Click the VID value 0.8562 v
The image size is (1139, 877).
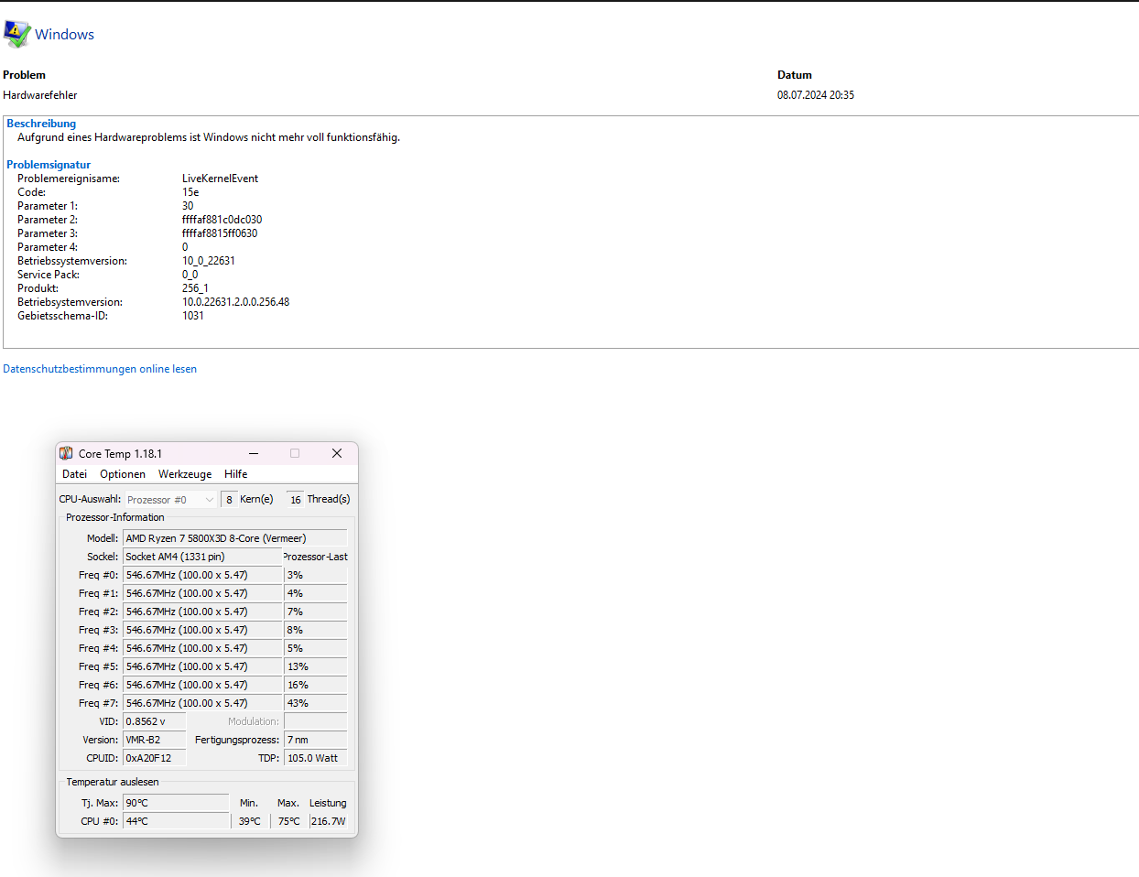[155, 721]
